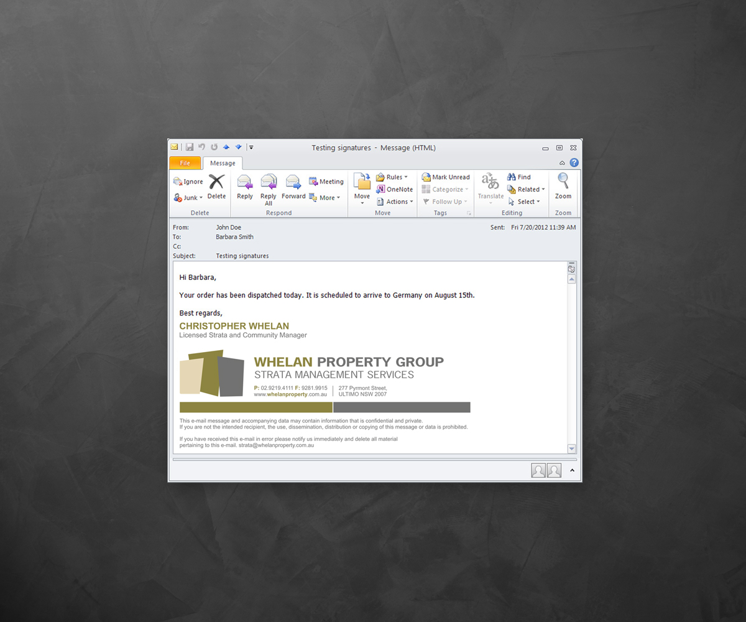Open the Categorize dropdown
Viewport: 746px width, 622px height.
(445, 189)
